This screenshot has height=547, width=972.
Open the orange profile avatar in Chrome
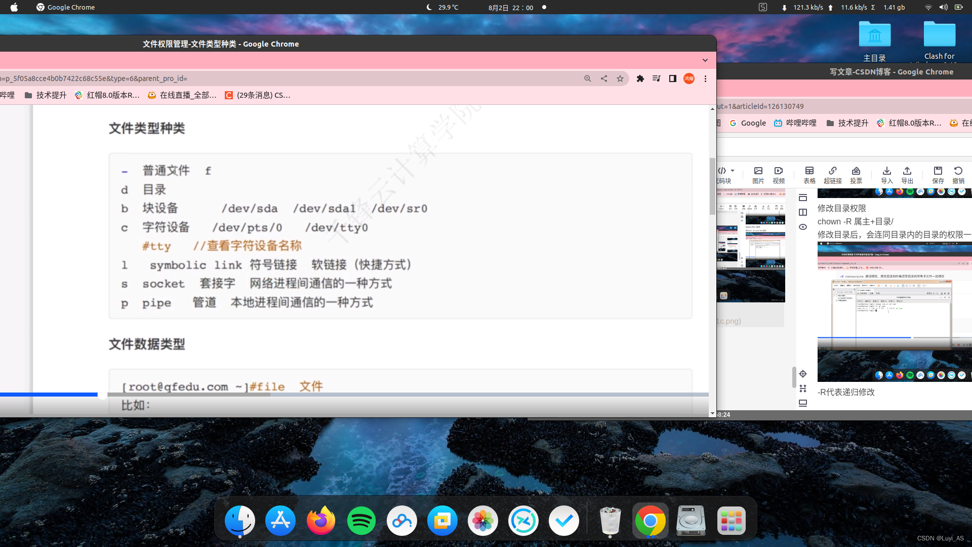[689, 79]
